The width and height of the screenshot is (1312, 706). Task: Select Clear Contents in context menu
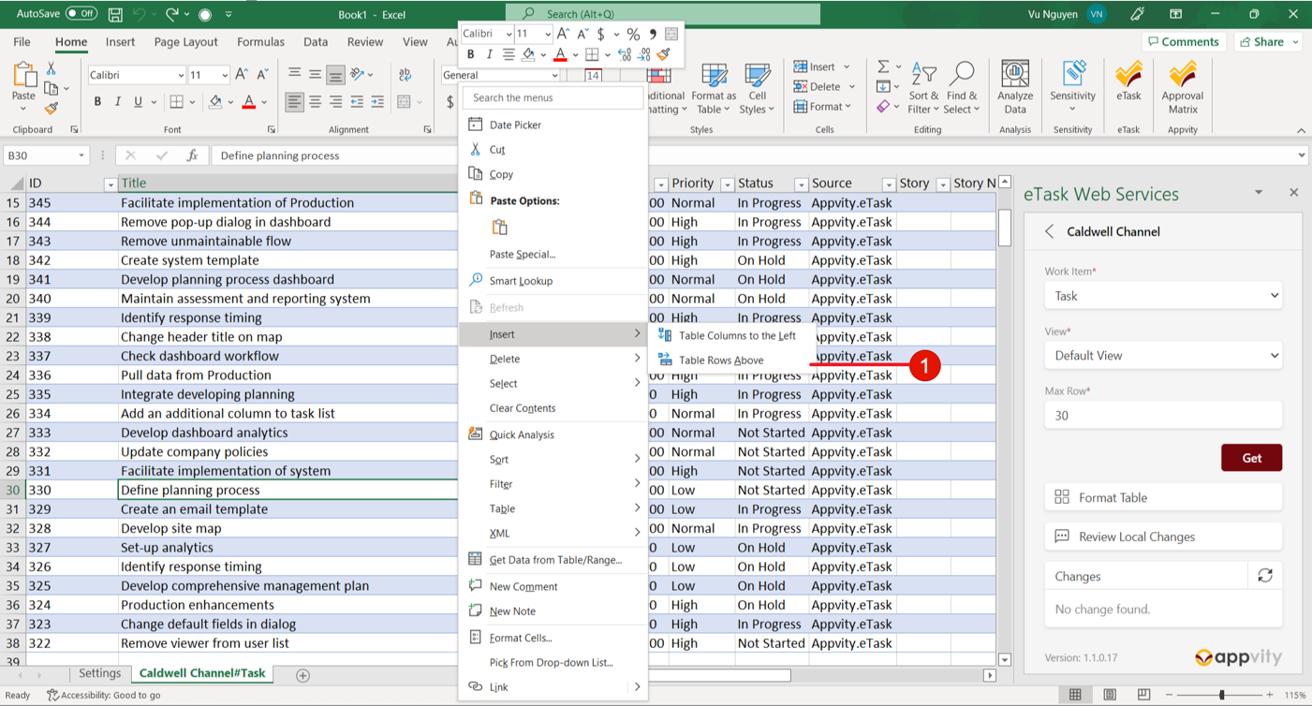(523, 408)
